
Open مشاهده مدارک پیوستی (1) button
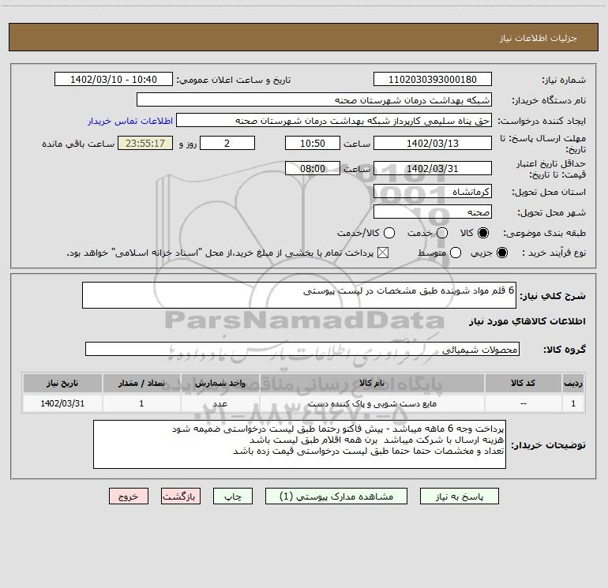(336, 496)
